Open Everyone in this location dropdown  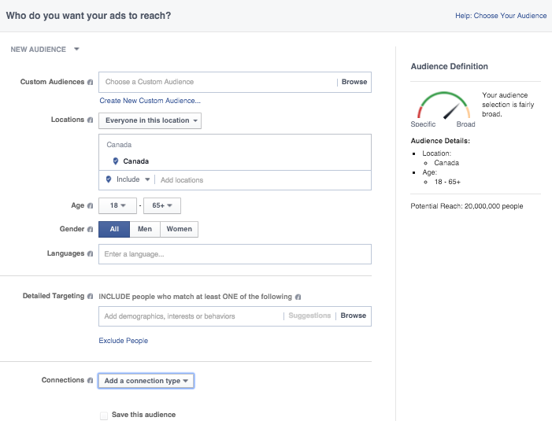coord(150,120)
